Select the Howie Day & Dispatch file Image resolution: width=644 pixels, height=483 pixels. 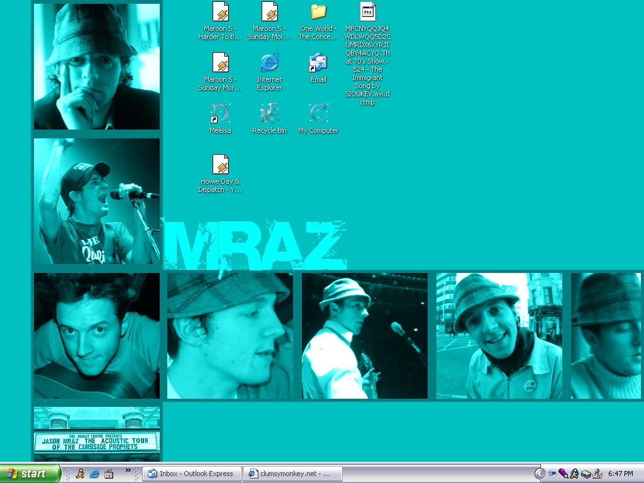click(220, 165)
